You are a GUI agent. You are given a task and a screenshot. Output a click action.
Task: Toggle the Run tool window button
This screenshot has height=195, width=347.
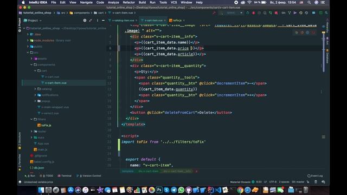tap(30, 175)
